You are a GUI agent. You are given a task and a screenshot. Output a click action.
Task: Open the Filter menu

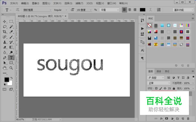79,3
